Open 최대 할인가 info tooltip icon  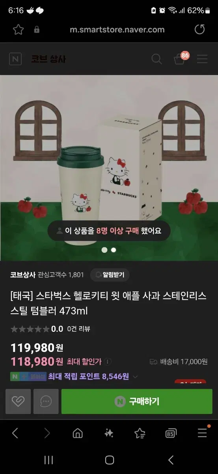(x=108, y=361)
